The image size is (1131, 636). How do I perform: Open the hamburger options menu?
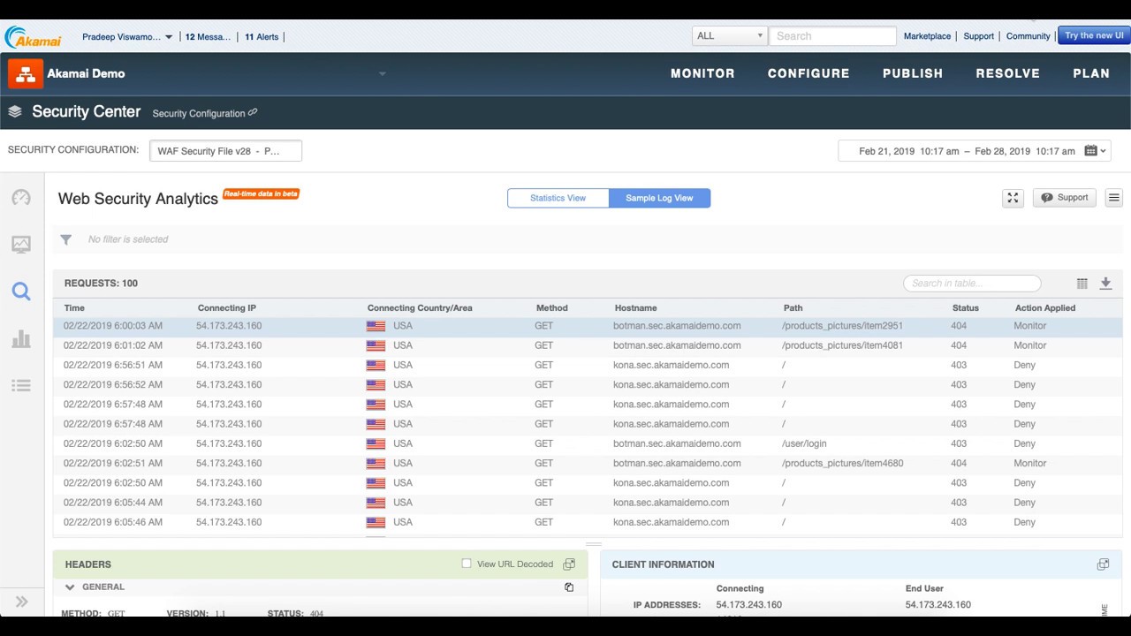(x=1114, y=198)
